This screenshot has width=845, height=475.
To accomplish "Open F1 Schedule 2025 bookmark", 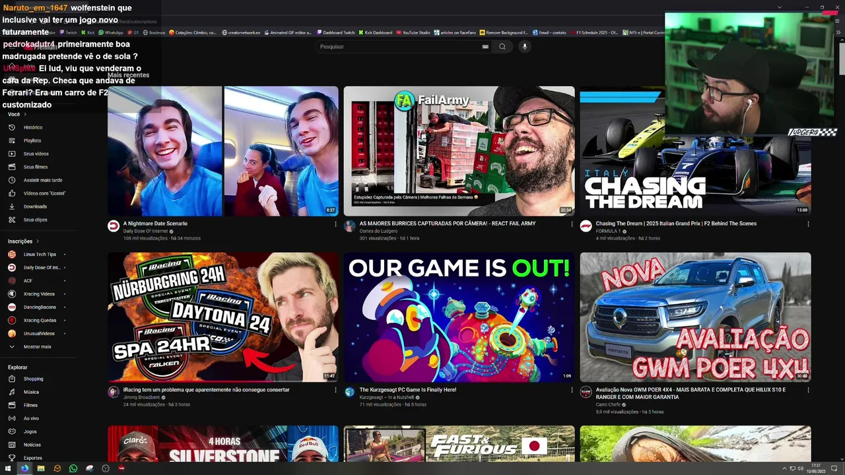I will [593, 32].
